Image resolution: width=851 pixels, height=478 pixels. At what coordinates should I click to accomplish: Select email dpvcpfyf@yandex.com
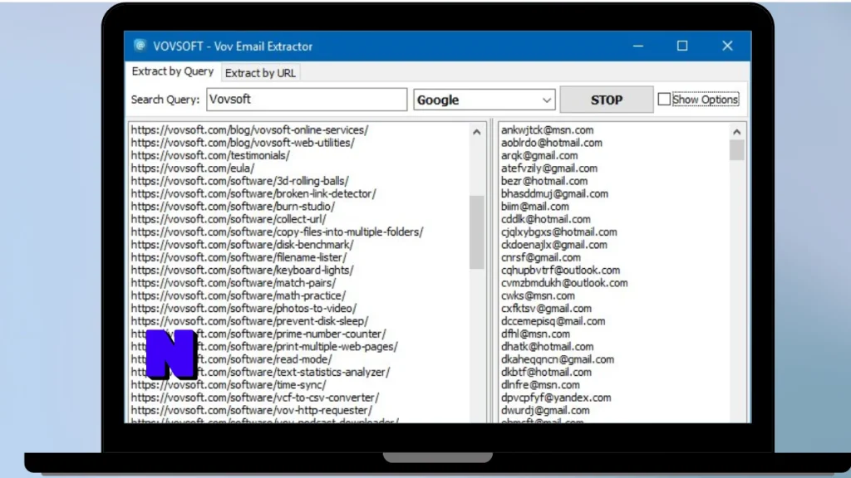pos(556,398)
